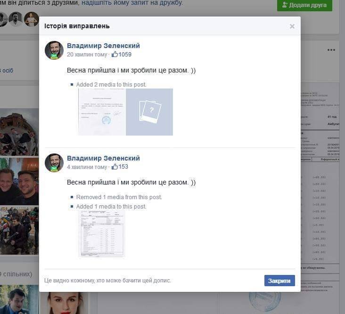Open the stamped document thumbnail in first revision
This screenshot has width=345, height=314.
coord(102,112)
